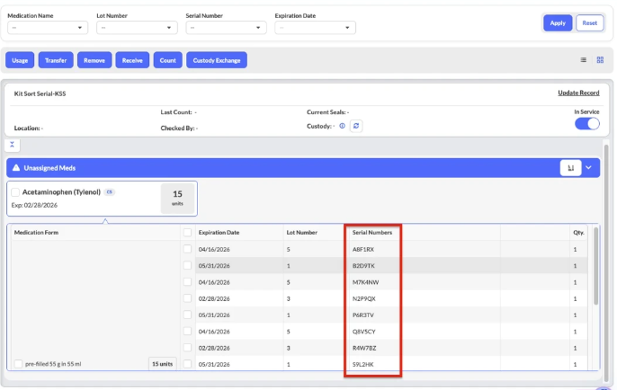Click the custody info icon
The height and width of the screenshot is (390, 617).
coord(343,127)
